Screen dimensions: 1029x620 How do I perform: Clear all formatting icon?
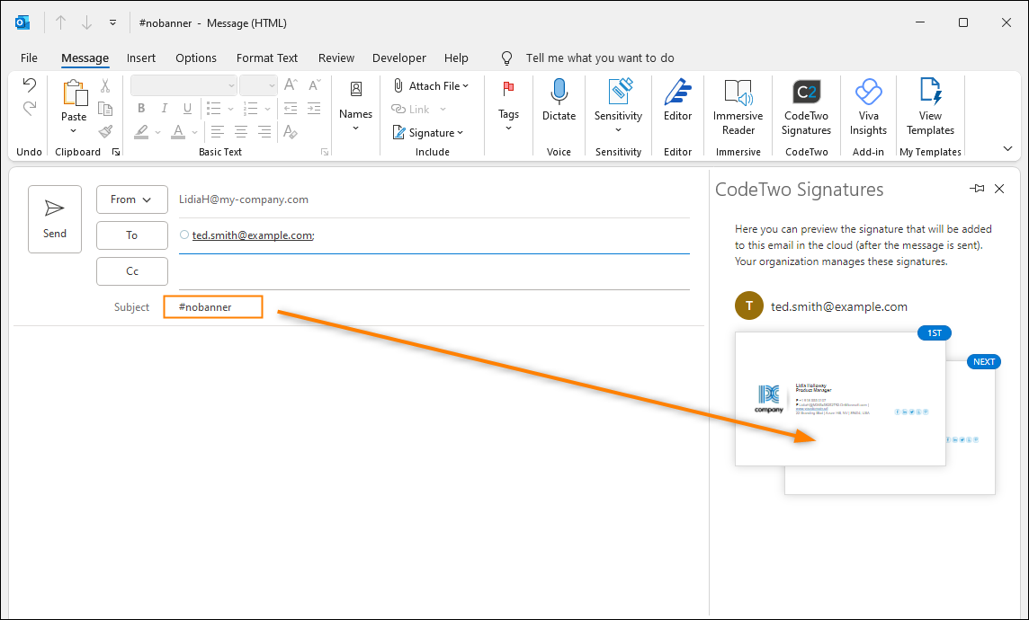point(290,132)
